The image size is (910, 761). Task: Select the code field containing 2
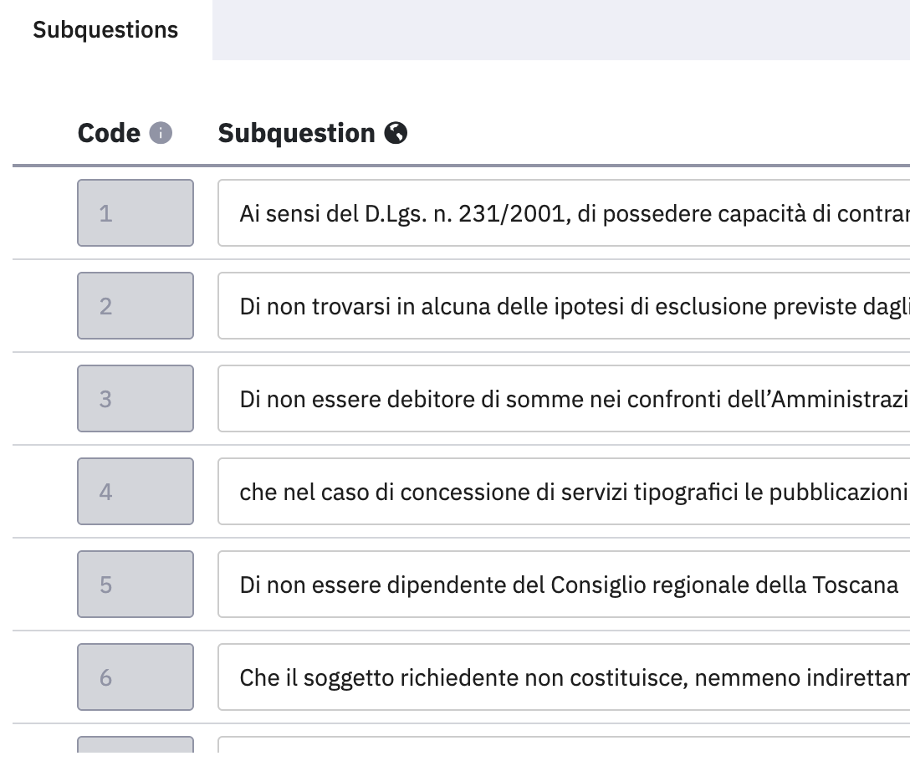[135, 306]
